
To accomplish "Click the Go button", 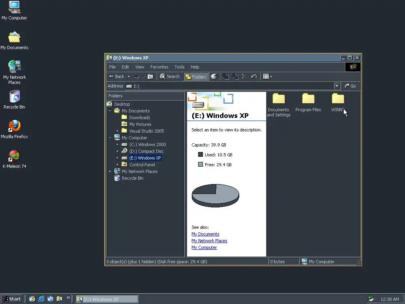I will click(350, 86).
